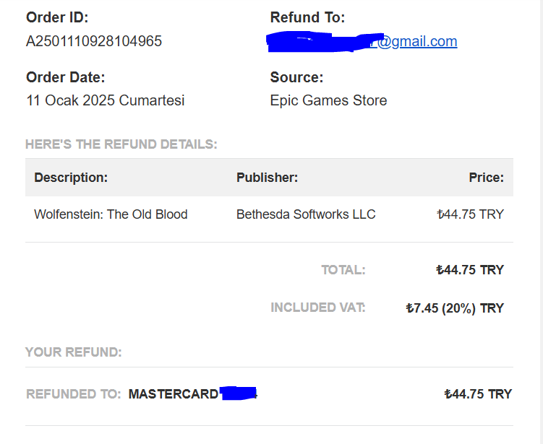Click the 'Source:' label

coord(296,77)
